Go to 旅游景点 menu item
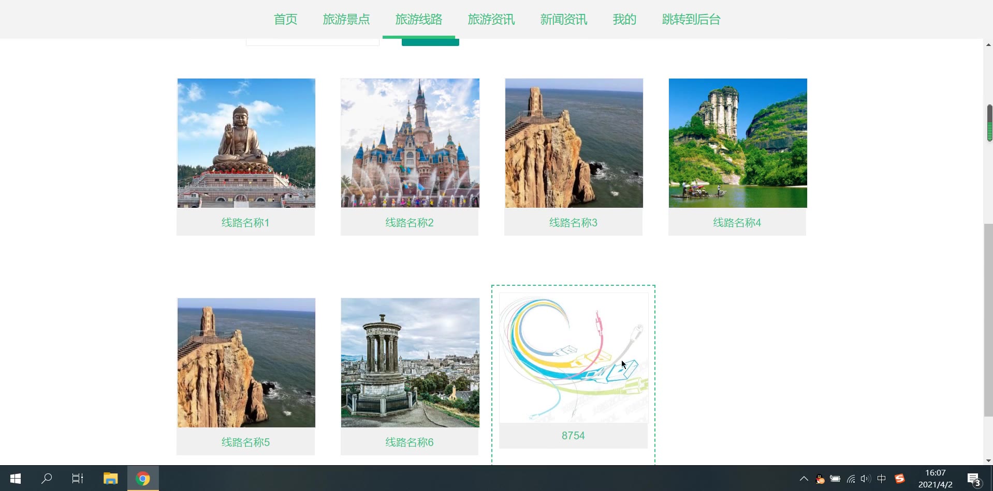 (346, 20)
